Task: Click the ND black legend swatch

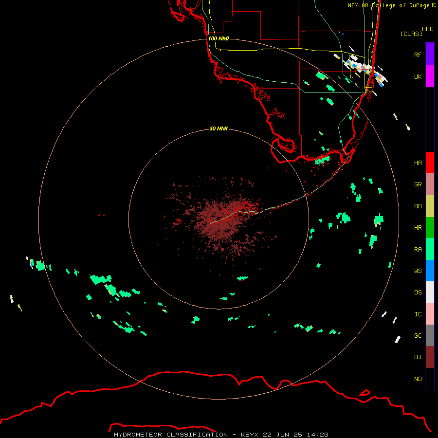Action: [x=430, y=379]
